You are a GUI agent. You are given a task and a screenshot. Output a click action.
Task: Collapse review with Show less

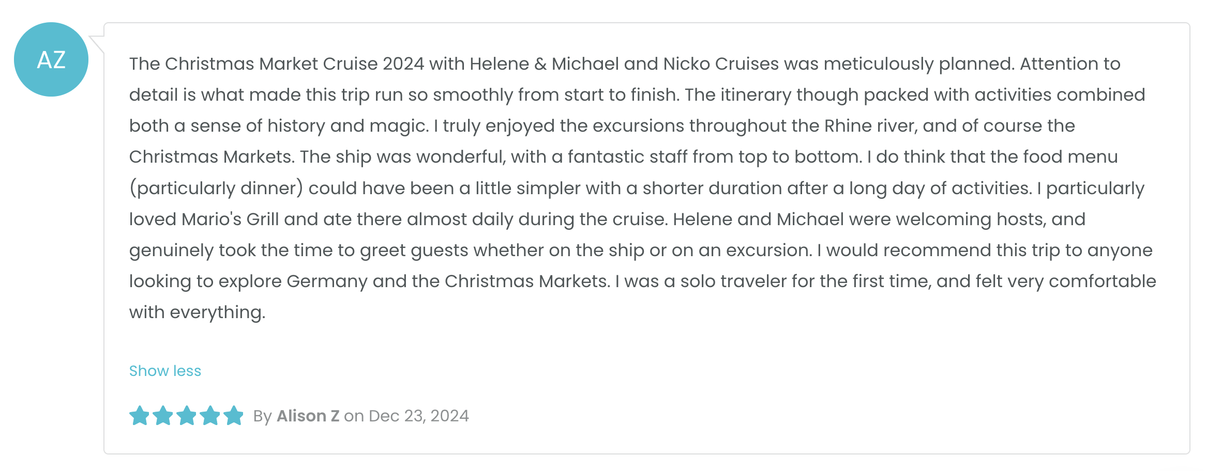[165, 371]
